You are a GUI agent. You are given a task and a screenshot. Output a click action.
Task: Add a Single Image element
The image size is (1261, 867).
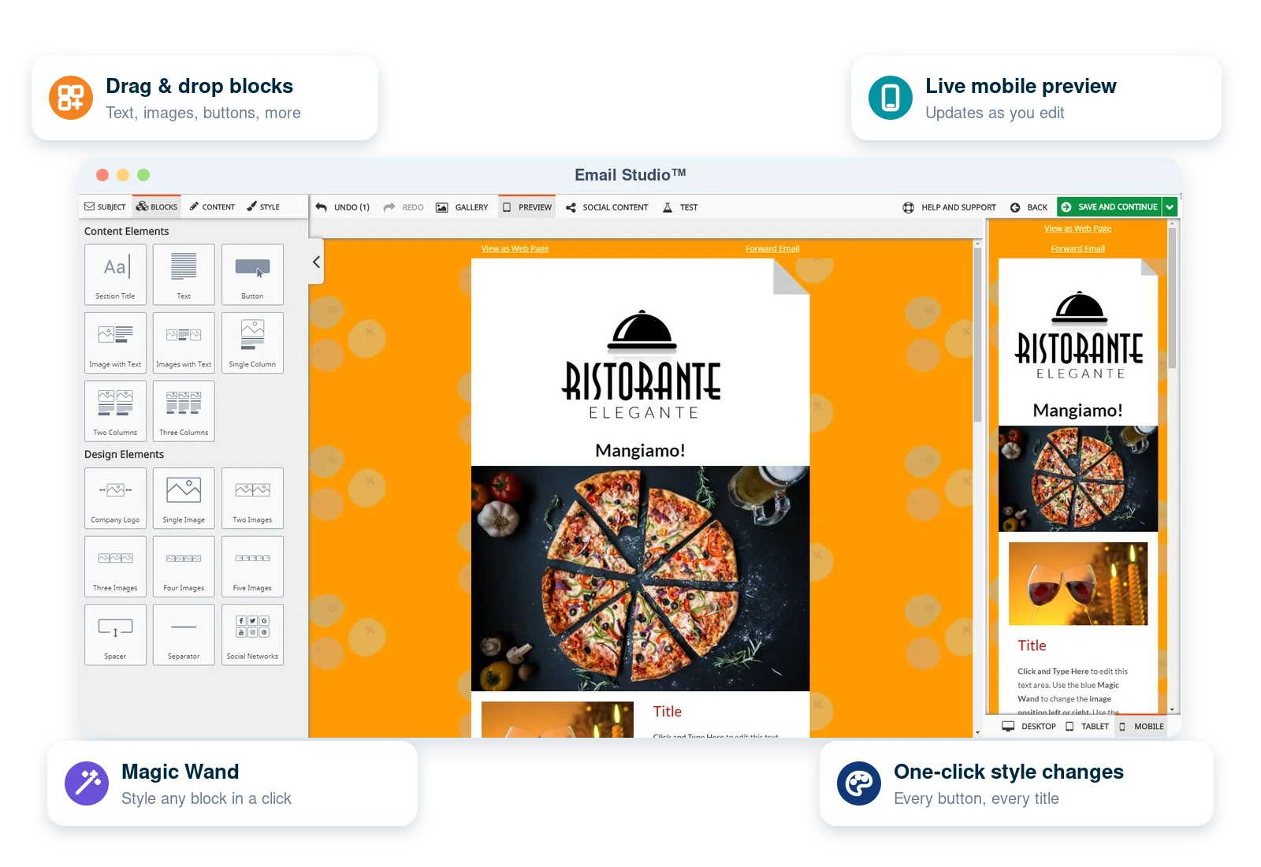click(x=184, y=498)
